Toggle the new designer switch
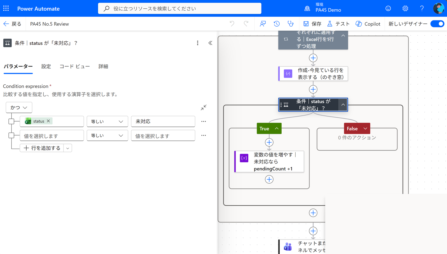The height and width of the screenshot is (254, 447). coord(437,24)
